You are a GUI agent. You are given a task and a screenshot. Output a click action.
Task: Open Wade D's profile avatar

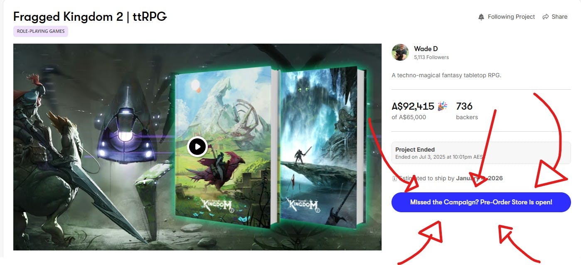point(400,52)
